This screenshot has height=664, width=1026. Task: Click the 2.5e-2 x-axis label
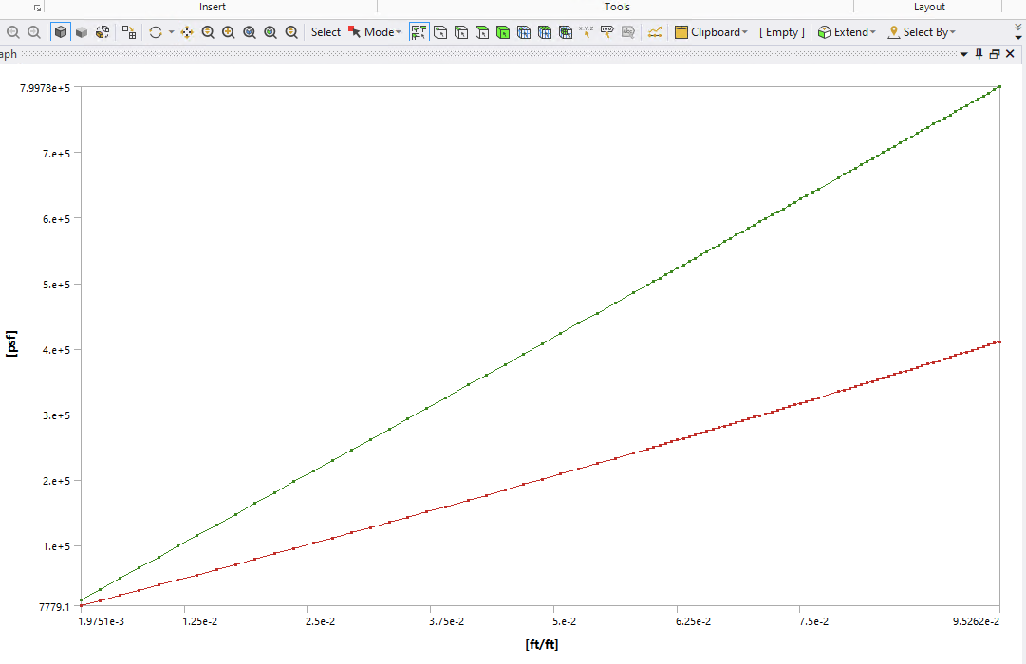point(320,621)
